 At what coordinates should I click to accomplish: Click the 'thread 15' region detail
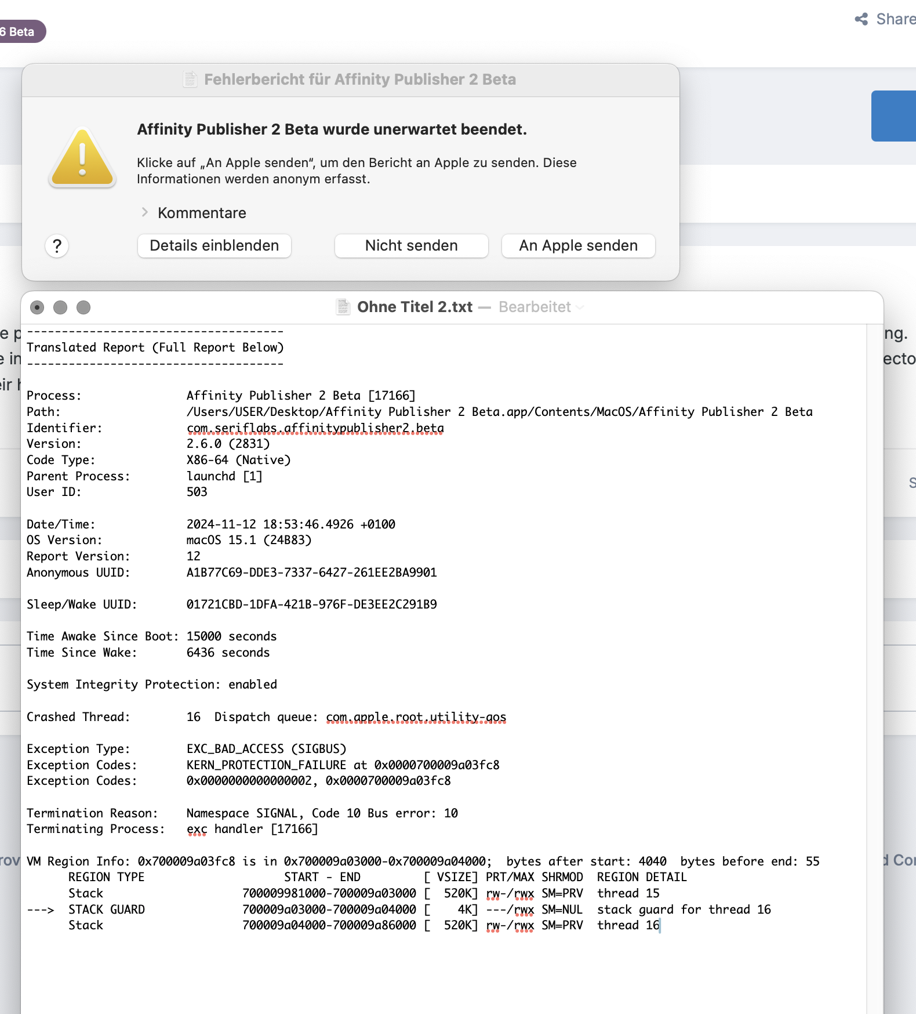click(x=628, y=893)
